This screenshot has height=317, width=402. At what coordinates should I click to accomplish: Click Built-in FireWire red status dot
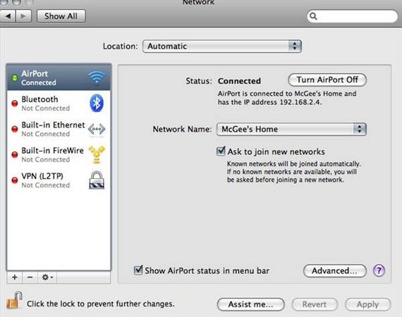[x=15, y=154]
